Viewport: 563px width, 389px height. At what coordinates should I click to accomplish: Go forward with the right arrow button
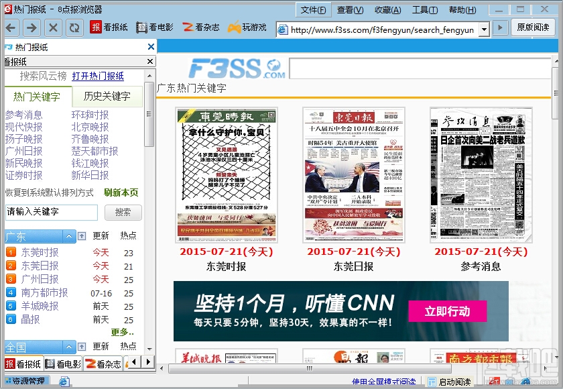(x=32, y=27)
